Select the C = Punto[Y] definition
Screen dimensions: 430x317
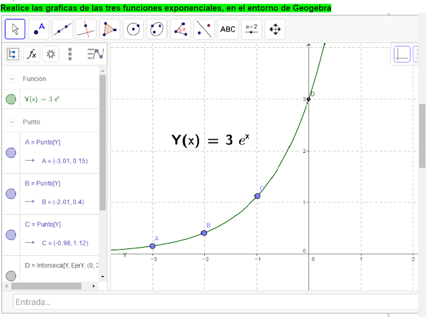click(43, 224)
